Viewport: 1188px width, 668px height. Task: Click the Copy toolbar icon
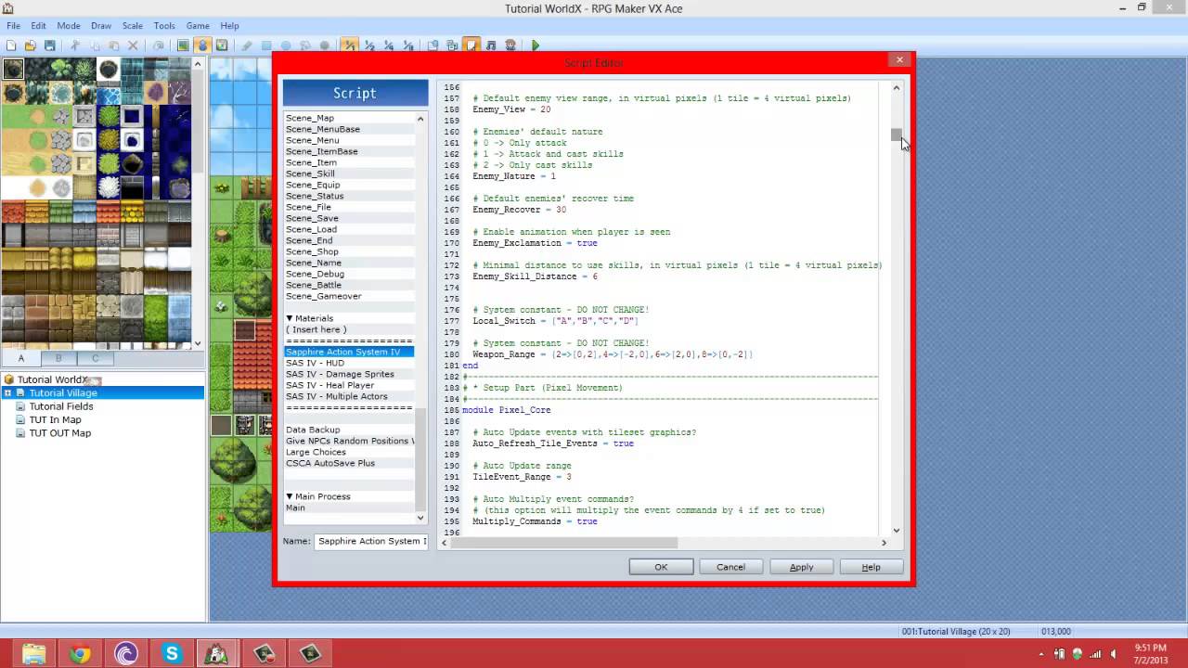95,45
